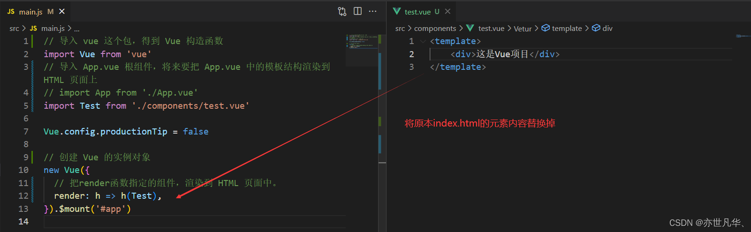Click the test.vue minimap preview

[x=743, y=36]
